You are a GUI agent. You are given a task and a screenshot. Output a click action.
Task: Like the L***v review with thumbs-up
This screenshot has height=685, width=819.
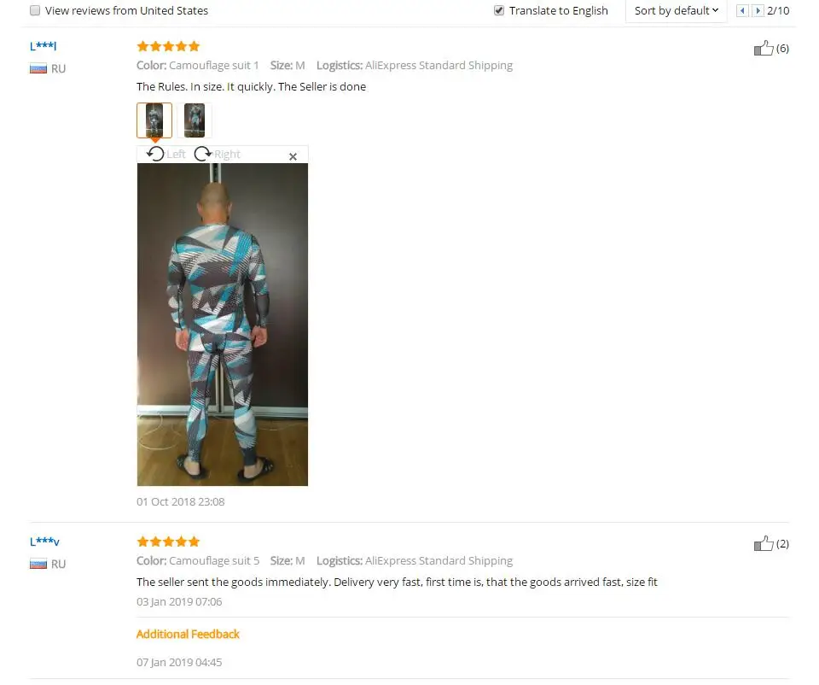(x=763, y=543)
